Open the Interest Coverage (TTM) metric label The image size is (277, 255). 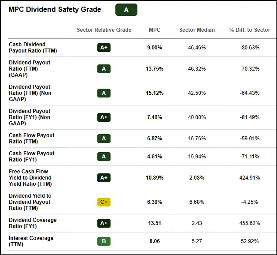pyautogui.click(x=31, y=241)
